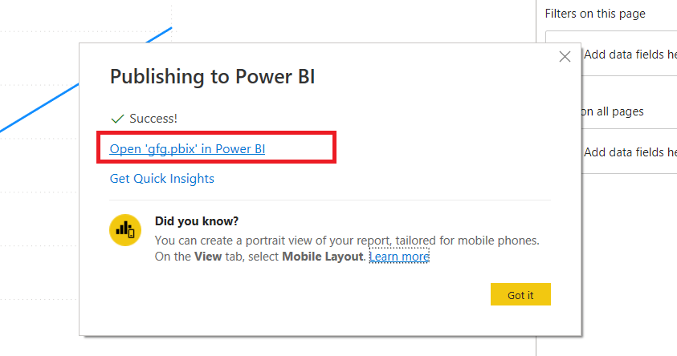Click the Success! status text
The height and width of the screenshot is (356, 677).
click(x=153, y=118)
